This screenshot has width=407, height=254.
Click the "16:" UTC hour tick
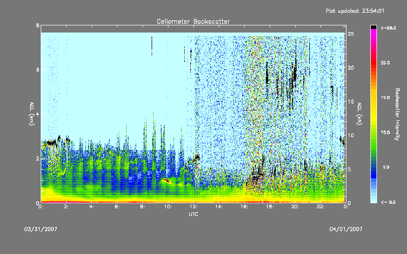(x=244, y=207)
